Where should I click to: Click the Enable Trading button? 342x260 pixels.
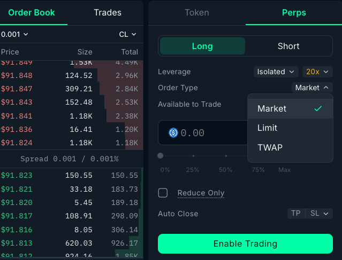point(245,243)
